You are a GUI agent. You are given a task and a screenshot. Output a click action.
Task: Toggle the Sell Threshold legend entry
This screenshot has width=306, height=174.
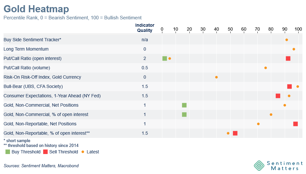61,152
